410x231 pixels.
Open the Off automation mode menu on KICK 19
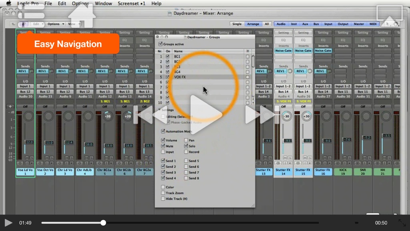[x=343, y=107]
